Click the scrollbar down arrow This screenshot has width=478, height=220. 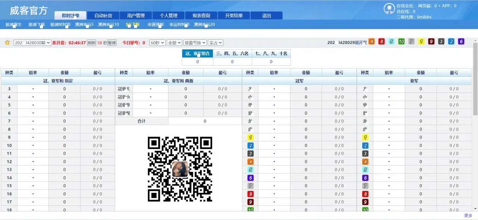click(475, 209)
